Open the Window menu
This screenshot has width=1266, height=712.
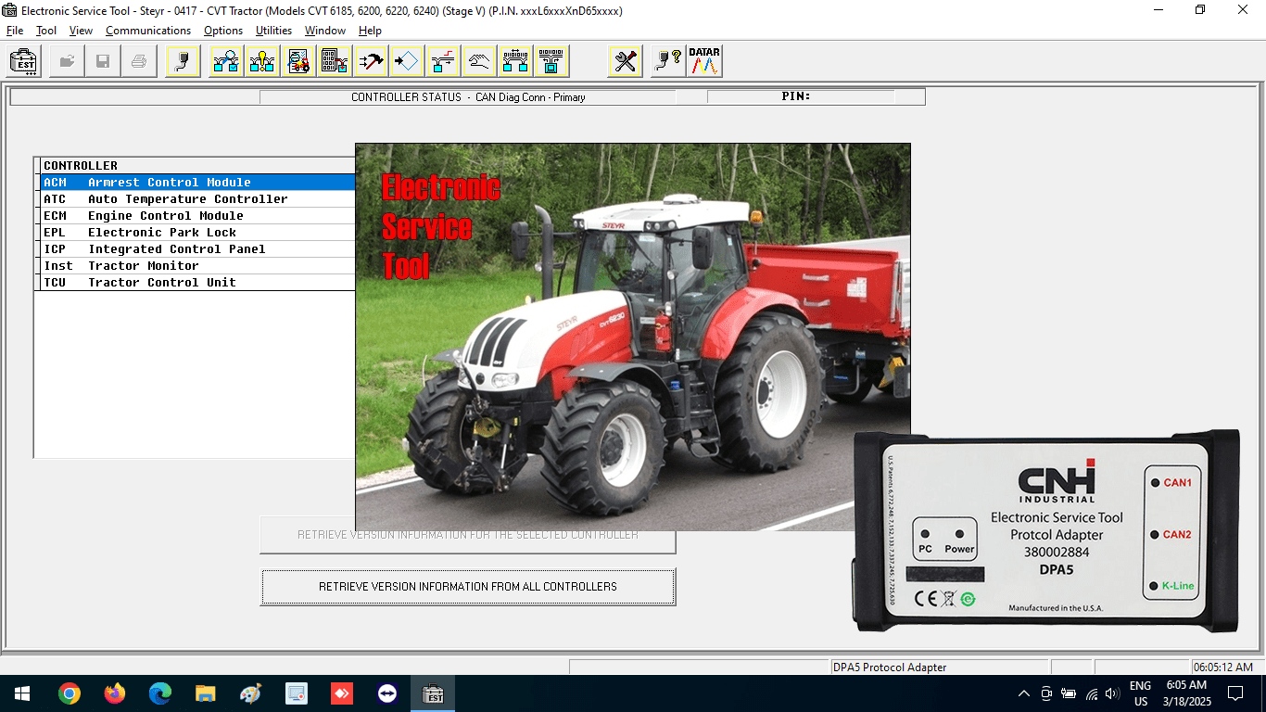coord(325,31)
